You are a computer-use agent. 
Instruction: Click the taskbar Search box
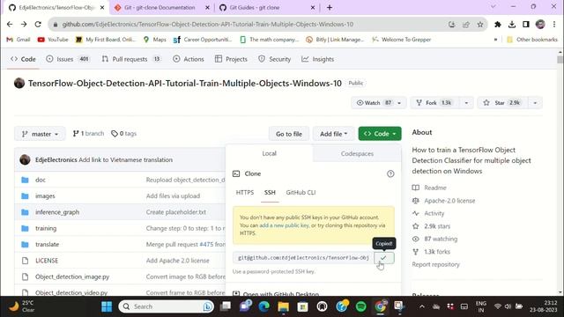tap(167, 306)
